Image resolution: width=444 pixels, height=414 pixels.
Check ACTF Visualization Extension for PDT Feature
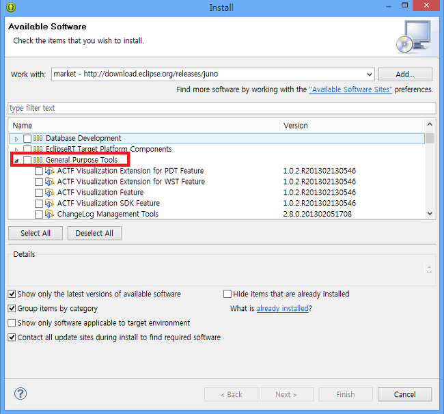point(39,171)
